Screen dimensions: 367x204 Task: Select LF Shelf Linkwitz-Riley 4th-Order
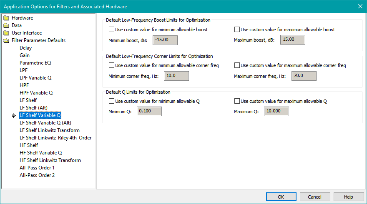pyautogui.click(x=55, y=138)
